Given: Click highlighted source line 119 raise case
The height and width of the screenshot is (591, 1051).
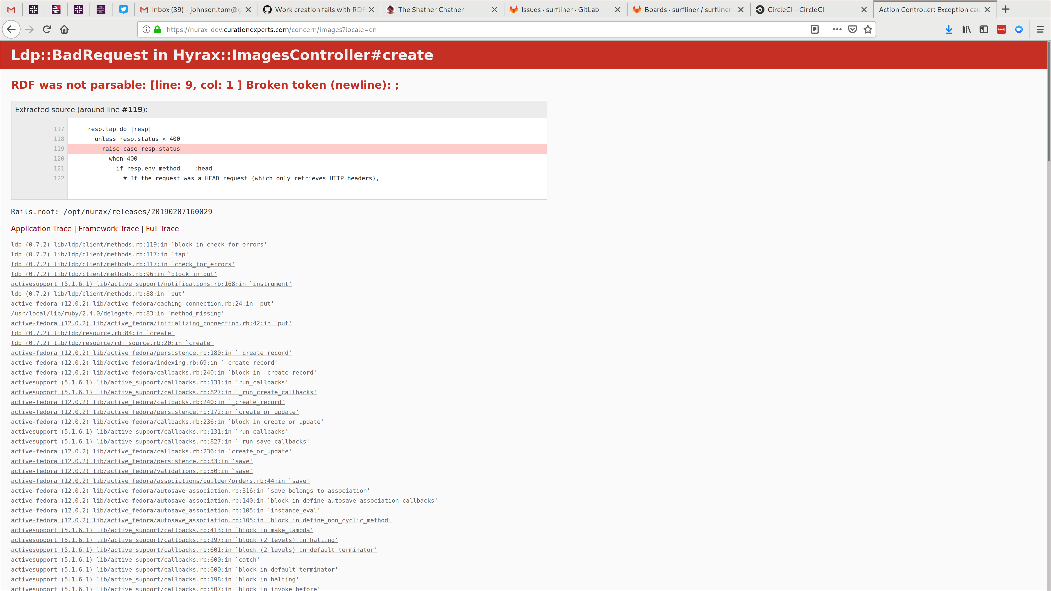Looking at the screenshot, I should click(307, 149).
